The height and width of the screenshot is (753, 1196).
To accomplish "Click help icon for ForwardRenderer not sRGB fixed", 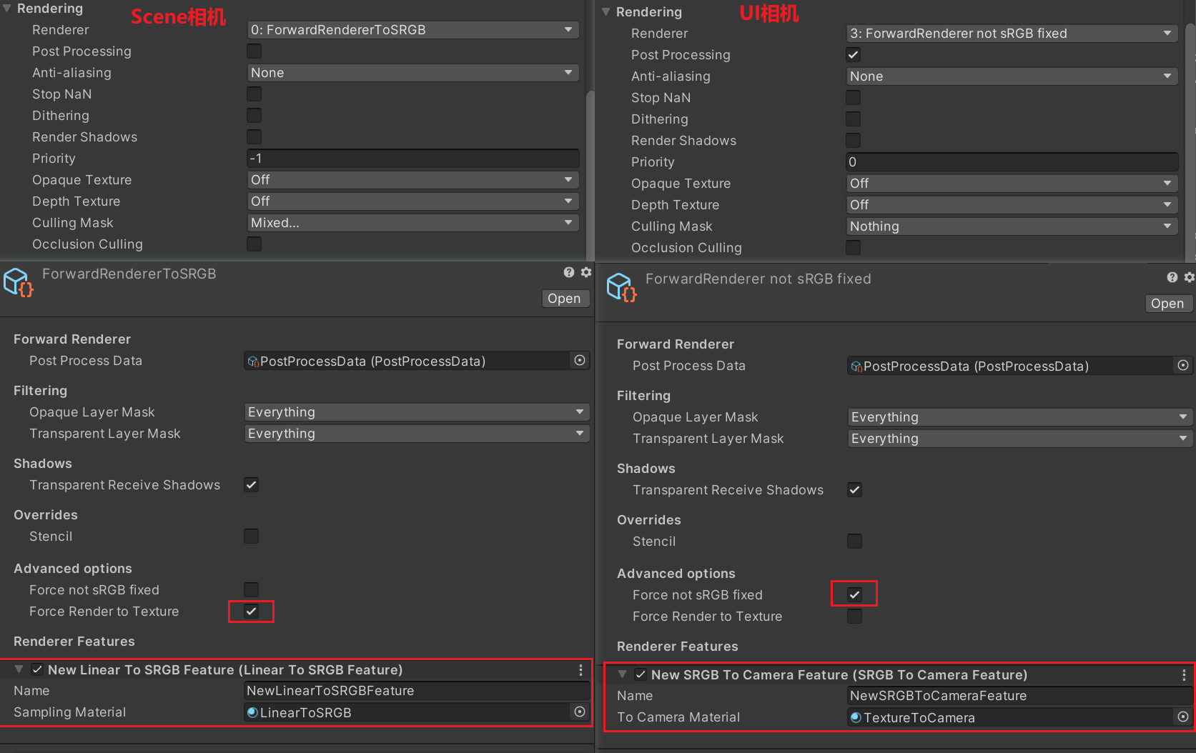I will pos(1172,277).
